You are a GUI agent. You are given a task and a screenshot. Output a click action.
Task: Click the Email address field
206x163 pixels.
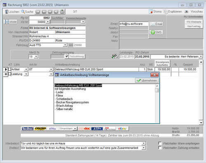pyautogui.click(x=134, y=24)
